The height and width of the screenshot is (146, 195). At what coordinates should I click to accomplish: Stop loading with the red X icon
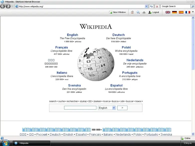(157, 6)
